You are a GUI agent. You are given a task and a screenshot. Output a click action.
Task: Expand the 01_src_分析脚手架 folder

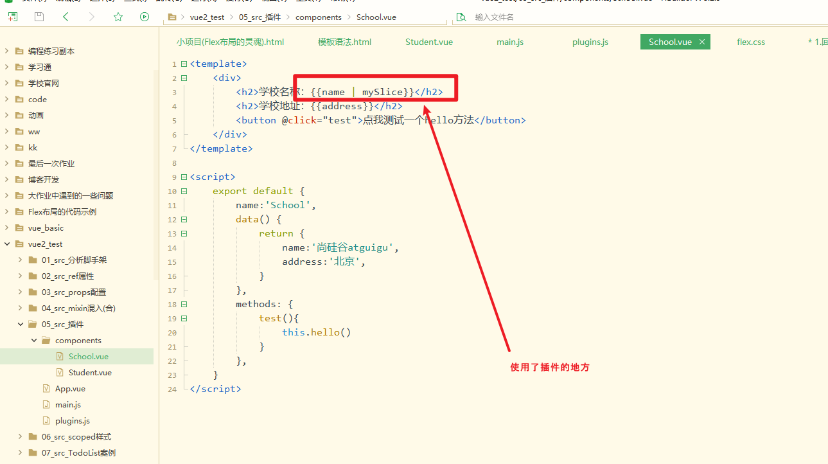click(20, 260)
